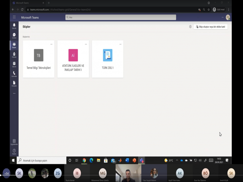The height and width of the screenshot is (182, 243).
Task: Open the Etkinlik activity feed
Action: pyautogui.click(x=14, y=26)
